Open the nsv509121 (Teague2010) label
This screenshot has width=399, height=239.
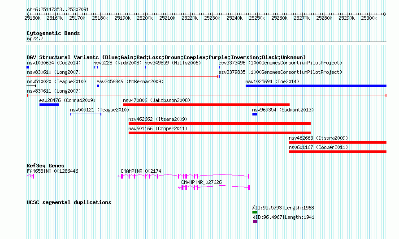point(100,110)
